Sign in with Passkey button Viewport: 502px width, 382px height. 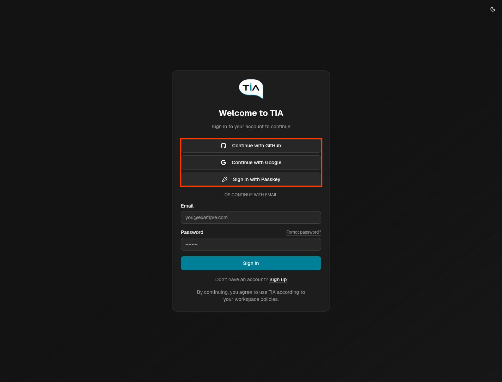click(x=251, y=179)
